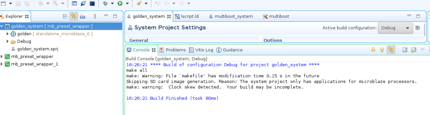Viewport: 430px width, 115px height.
Task: Toggle Link with Editor in Explorer
Action: pos(74,16)
